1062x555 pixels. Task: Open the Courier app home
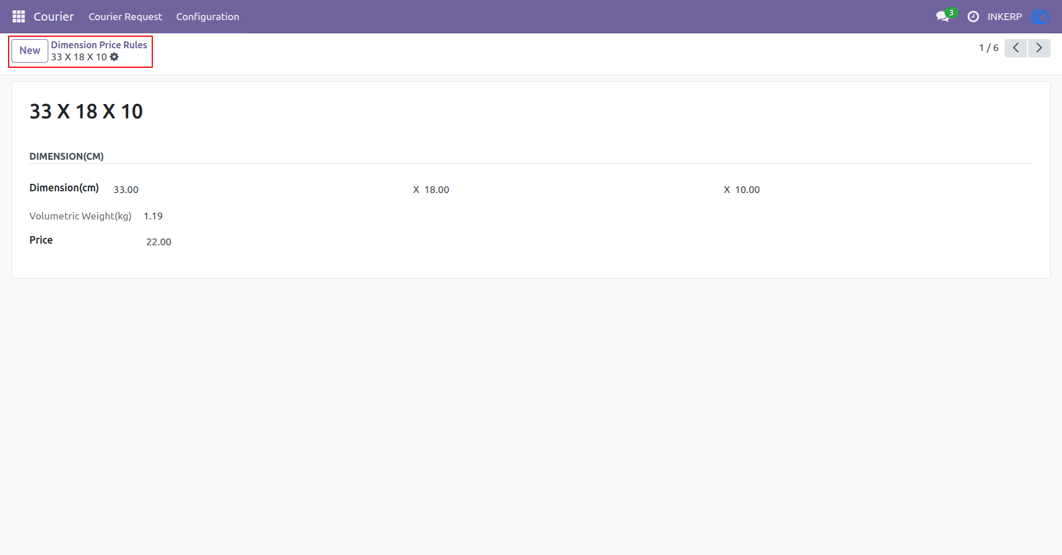click(53, 17)
